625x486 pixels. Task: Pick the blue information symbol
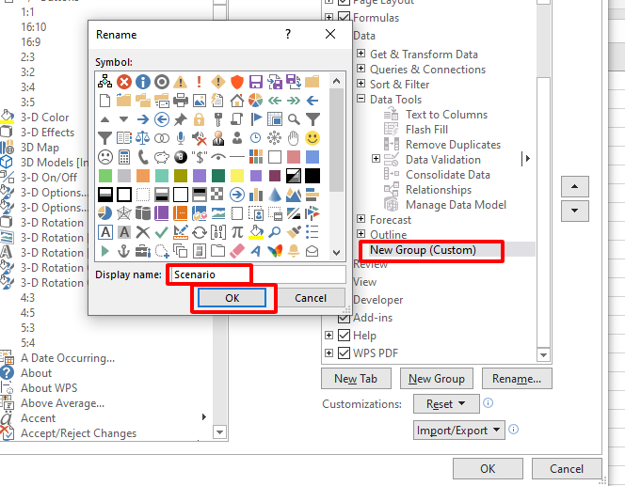pos(143,82)
